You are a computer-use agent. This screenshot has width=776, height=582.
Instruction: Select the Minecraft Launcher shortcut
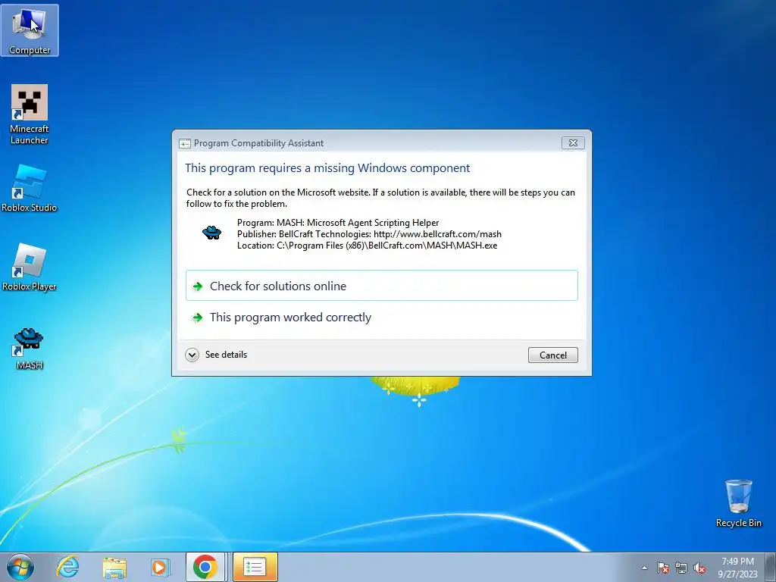(x=30, y=114)
